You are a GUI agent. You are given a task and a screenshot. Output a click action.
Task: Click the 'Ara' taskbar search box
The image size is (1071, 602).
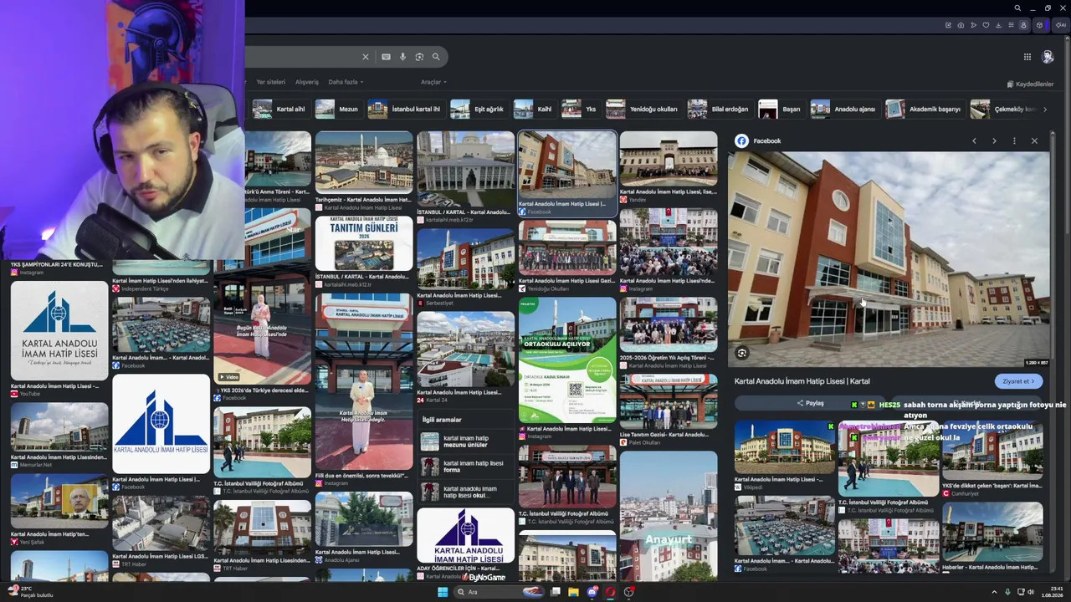click(498, 592)
